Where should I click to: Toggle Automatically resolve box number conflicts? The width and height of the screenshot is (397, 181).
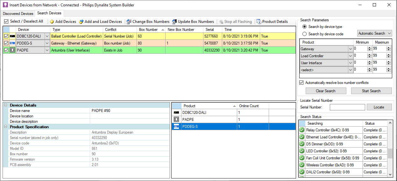click(301, 83)
